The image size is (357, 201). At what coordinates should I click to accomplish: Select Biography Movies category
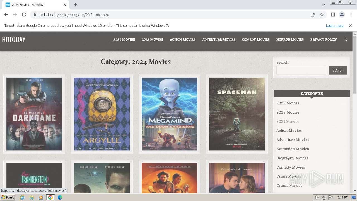pos(292,158)
